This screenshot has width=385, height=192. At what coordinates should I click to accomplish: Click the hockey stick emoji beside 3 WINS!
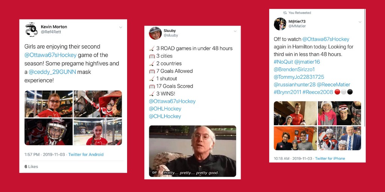(x=152, y=93)
